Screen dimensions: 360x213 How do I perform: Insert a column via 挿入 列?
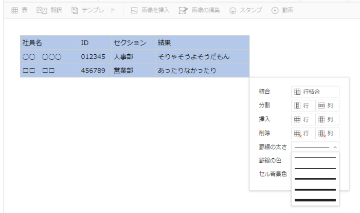click(x=327, y=119)
